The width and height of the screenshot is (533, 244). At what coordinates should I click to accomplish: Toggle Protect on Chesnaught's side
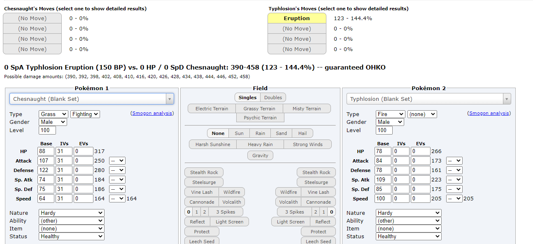202,232
